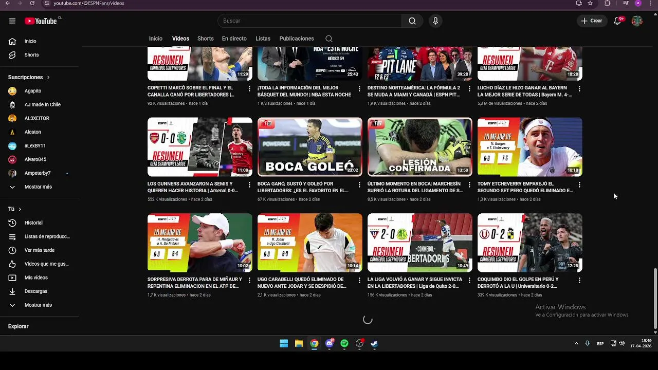The width and height of the screenshot is (658, 370).
Task: Play LESIÓN CONFIRMADA video thumbnail
Action: point(420,147)
